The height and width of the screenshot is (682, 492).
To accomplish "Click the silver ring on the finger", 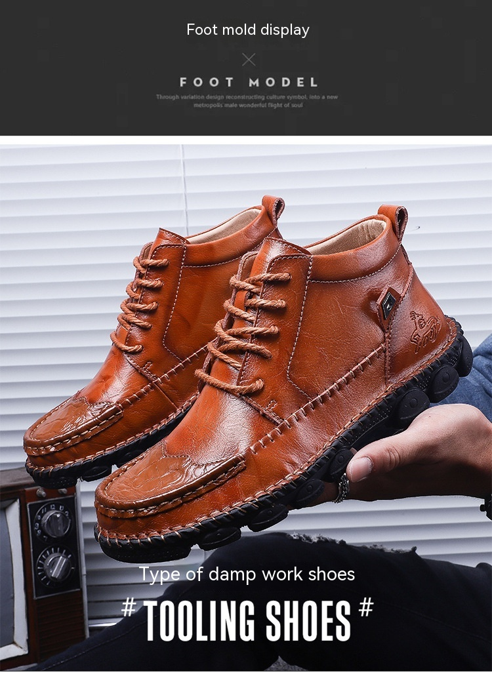I will [342, 489].
